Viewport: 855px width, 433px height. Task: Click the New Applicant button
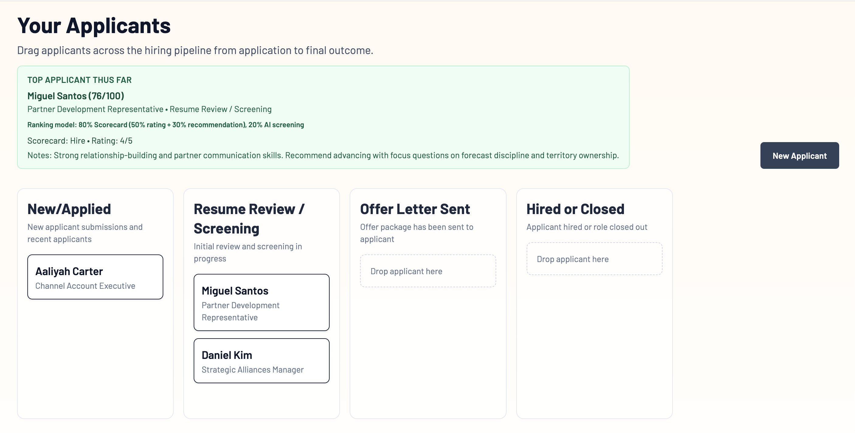(799, 155)
